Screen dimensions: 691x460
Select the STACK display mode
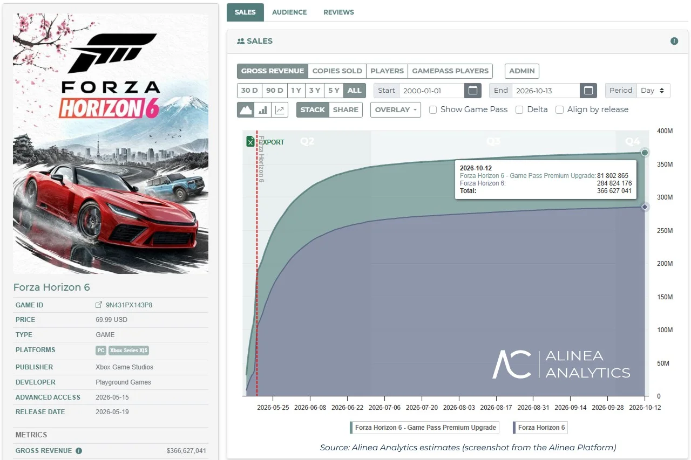[313, 109]
